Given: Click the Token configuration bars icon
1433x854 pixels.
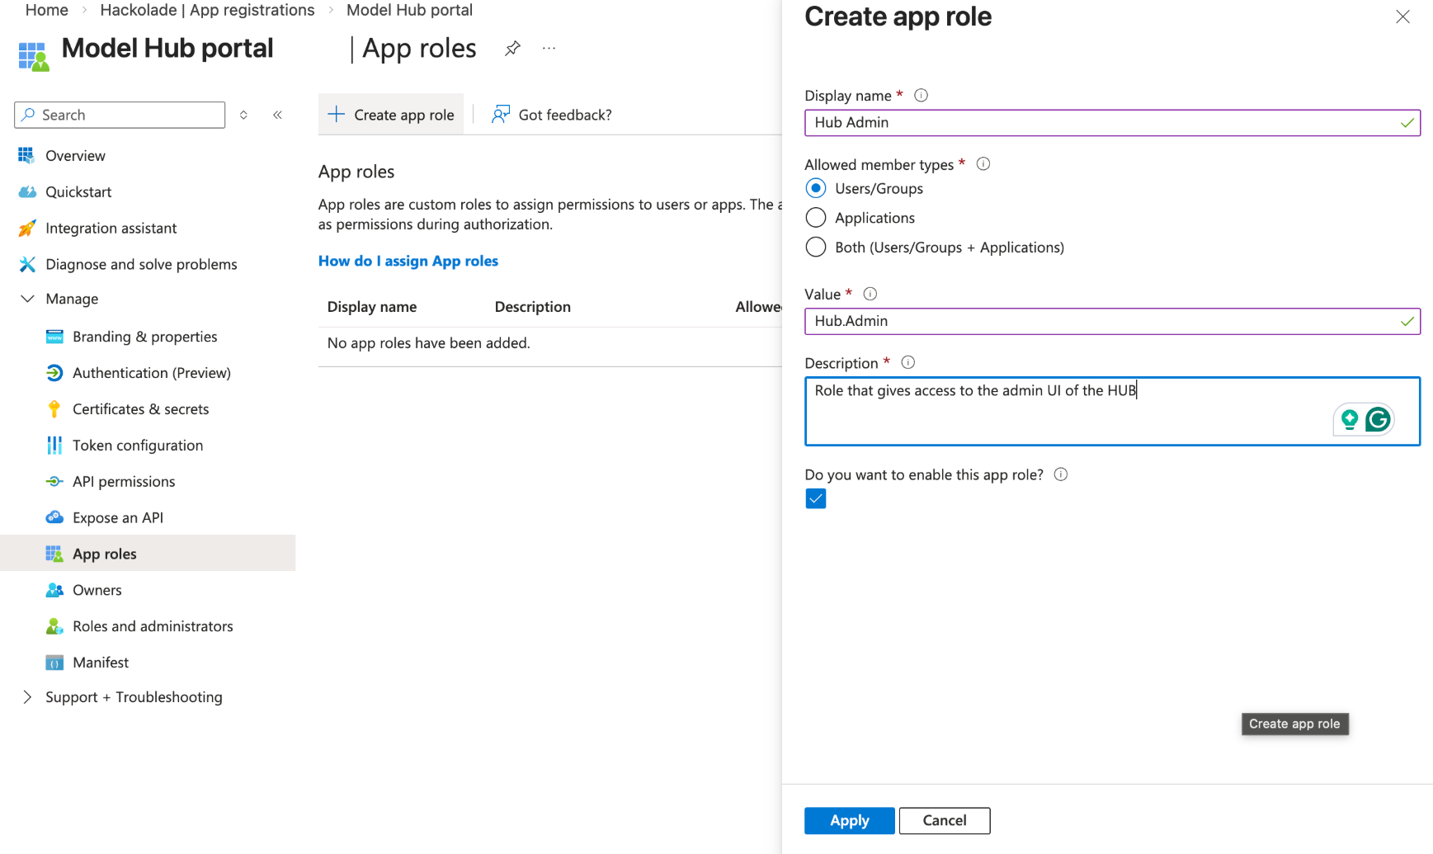Looking at the screenshot, I should (x=54, y=446).
